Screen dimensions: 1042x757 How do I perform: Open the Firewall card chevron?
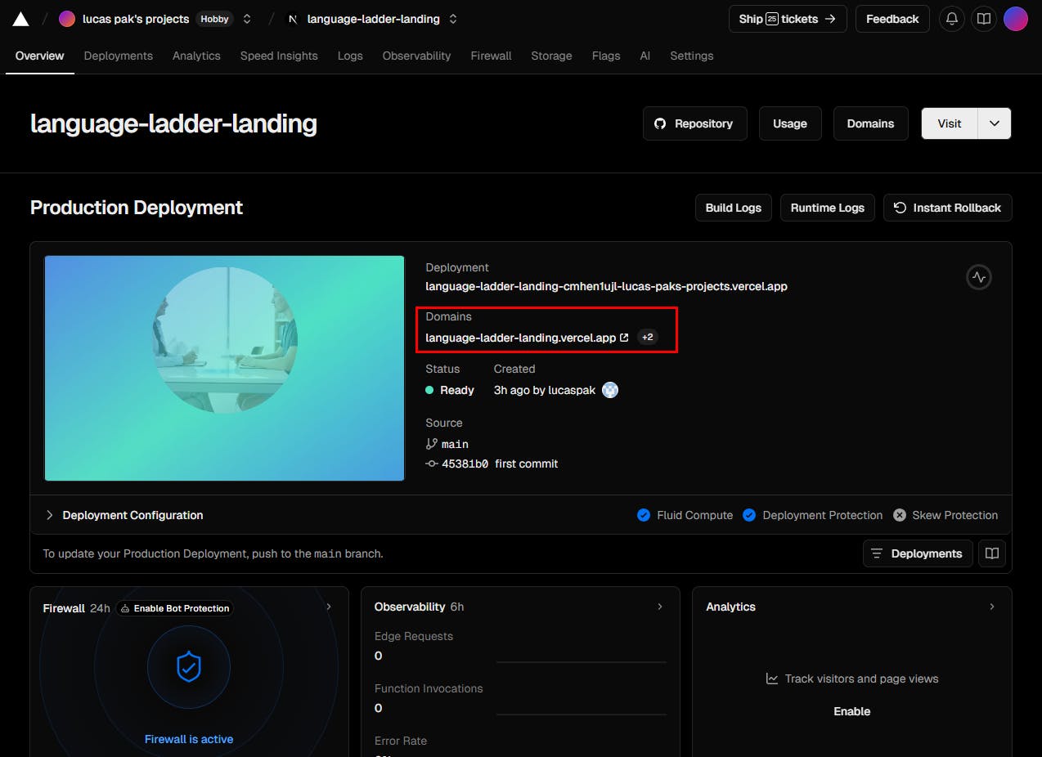(x=329, y=607)
